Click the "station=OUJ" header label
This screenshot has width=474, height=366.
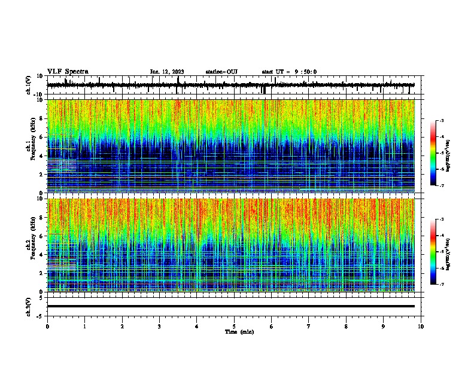(x=221, y=72)
